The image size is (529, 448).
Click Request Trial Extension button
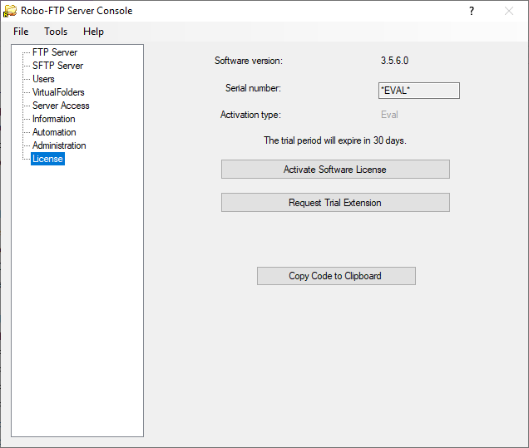[335, 203]
